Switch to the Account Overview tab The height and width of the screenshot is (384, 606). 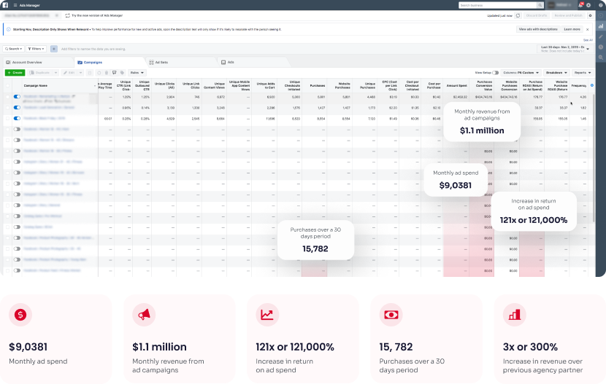29,63
